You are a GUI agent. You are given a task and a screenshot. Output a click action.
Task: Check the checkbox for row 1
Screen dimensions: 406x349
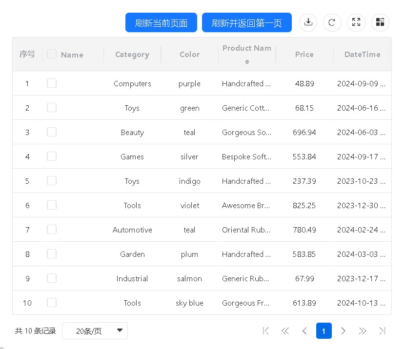(52, 83)
